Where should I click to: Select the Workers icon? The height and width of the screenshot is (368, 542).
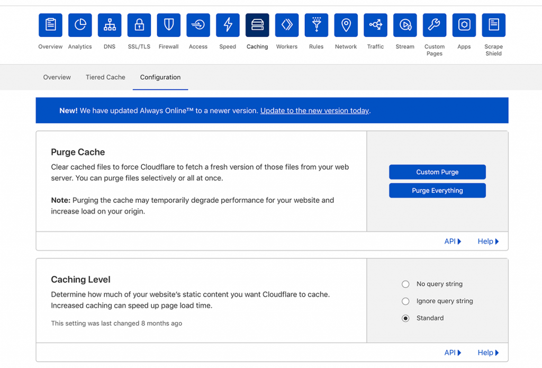tap(286, 24)
